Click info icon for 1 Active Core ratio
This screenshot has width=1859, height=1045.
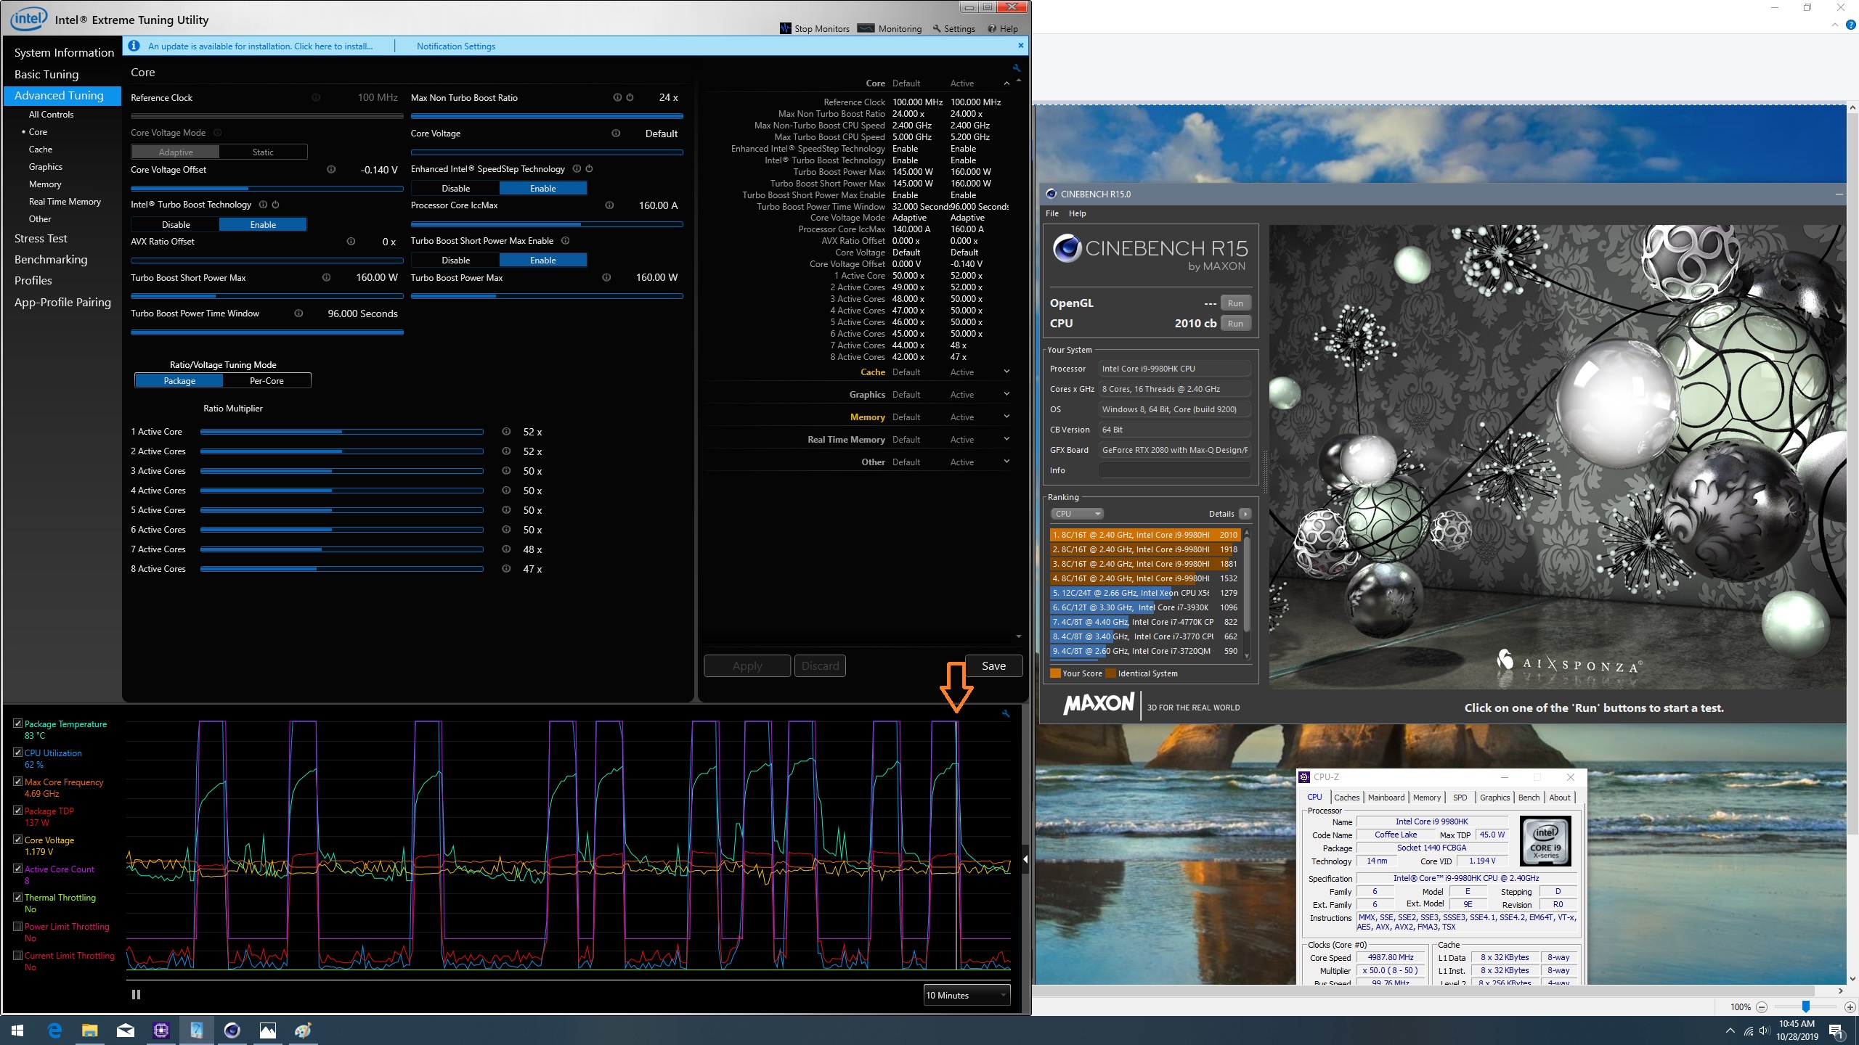tap(506, 432)
